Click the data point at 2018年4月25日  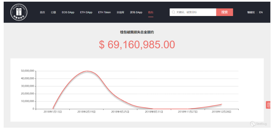[x=120, y=99]
